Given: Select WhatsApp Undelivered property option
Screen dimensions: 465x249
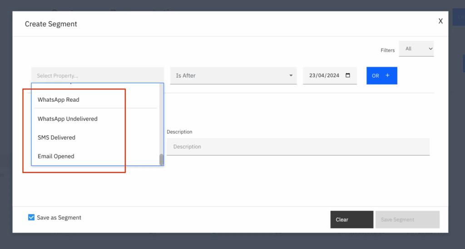Looking at the screenshot, I should tap(68, 119).
